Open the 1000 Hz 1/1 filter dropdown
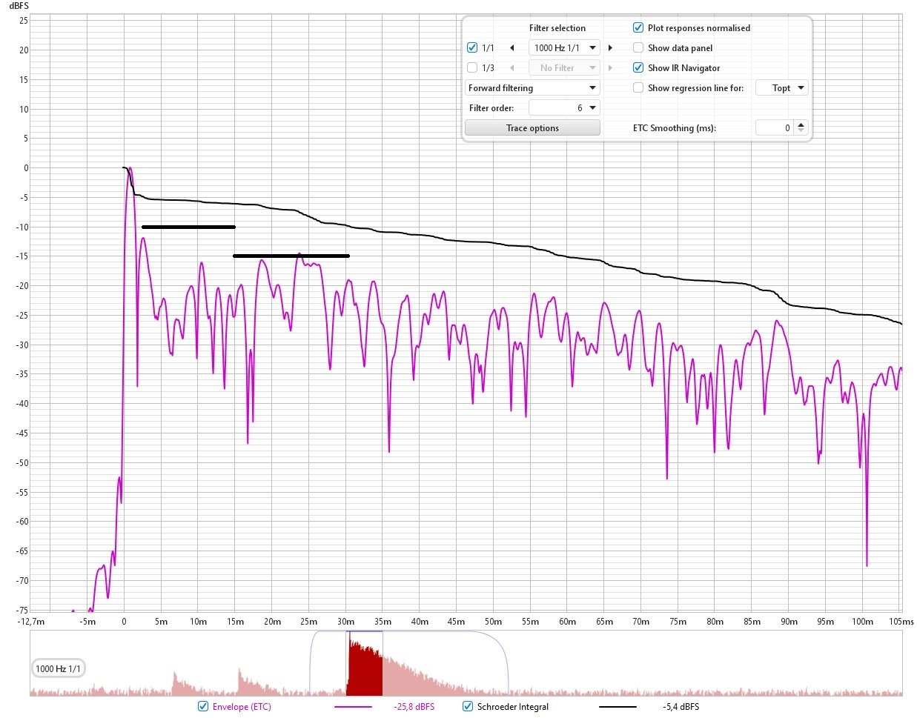 tap(565, 48)
